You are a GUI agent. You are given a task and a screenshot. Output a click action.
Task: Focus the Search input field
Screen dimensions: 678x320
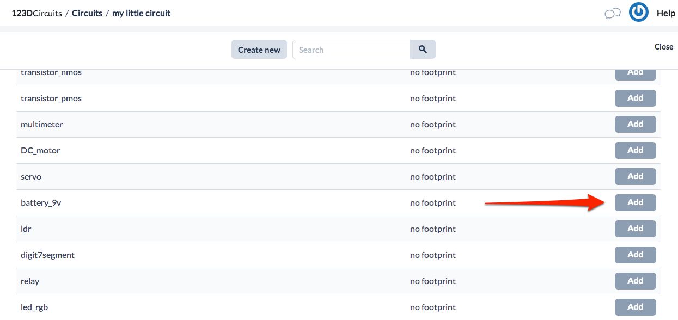click(x=351, y=50)
